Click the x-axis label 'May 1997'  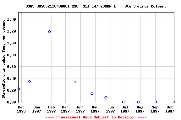95,109
